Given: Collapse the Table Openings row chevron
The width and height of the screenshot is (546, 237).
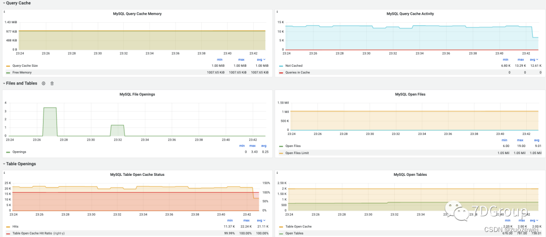Looking at the screenshot, I should (4, 164).
